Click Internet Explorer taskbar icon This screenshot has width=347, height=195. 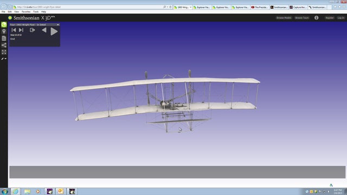click(16, 191)
